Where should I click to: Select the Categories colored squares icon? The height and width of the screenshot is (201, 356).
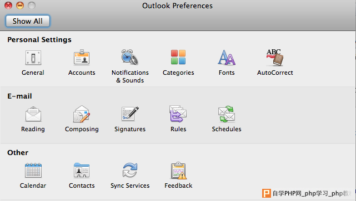(x=178, y=57)
